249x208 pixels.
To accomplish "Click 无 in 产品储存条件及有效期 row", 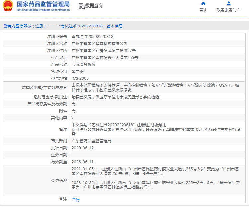I will 73,104.
